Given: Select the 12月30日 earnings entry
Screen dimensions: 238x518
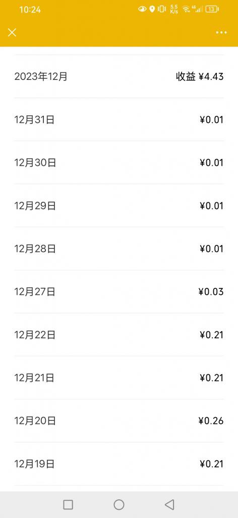Looking at the screenshot, I should tap(119, 162).
